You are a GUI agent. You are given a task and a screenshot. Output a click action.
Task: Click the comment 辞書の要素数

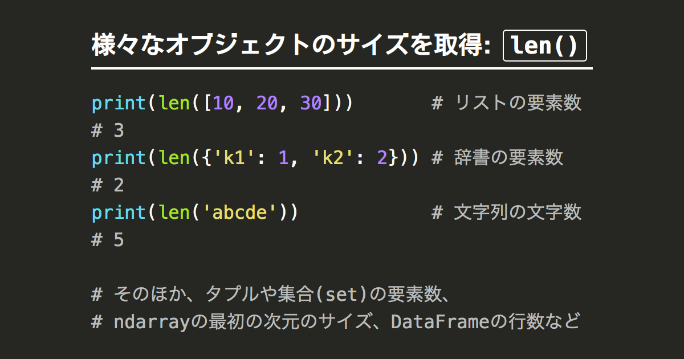(508, 158)
